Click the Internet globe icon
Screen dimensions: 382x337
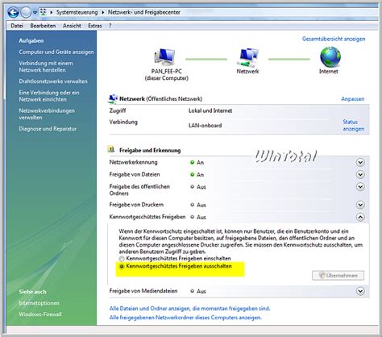[330, 56]
